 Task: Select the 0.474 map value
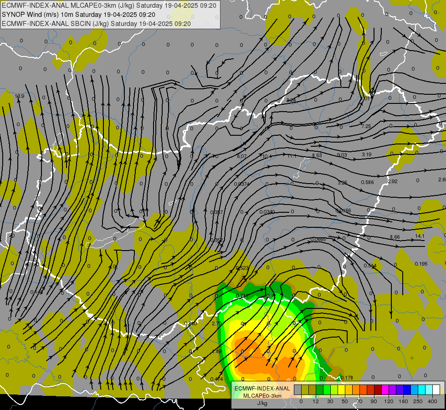pyautogui.click(x=216, y=379)
